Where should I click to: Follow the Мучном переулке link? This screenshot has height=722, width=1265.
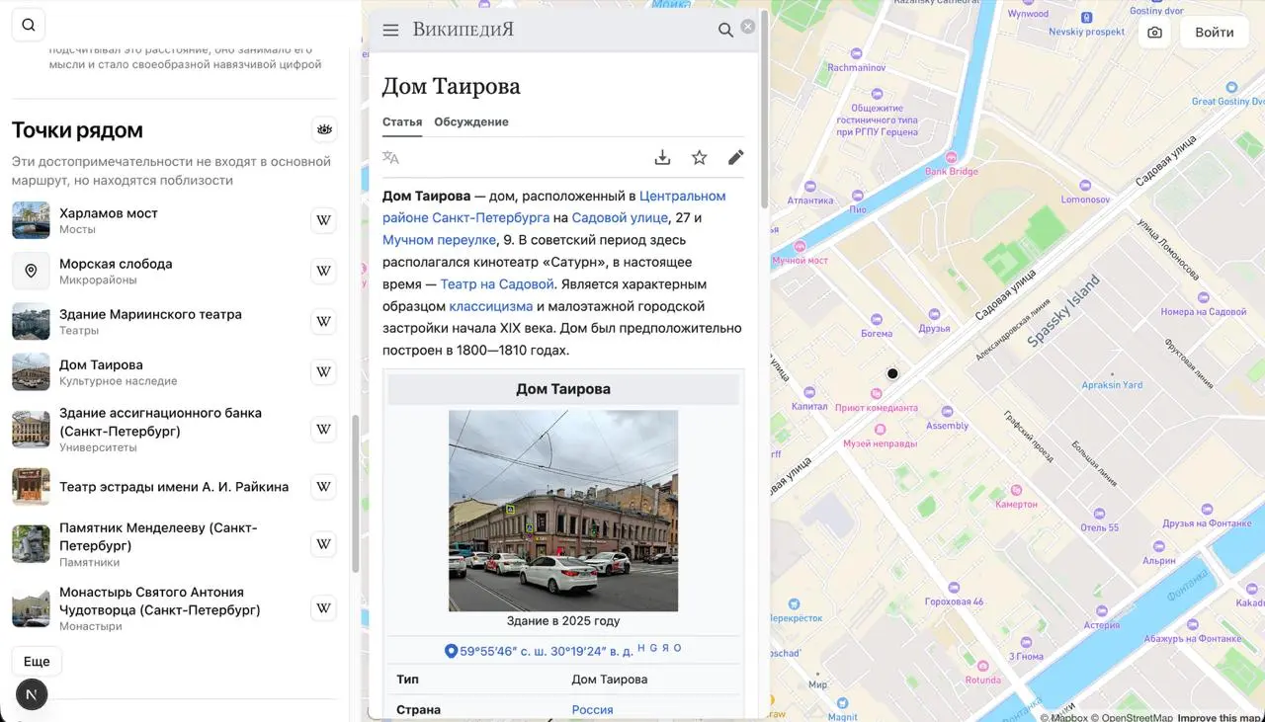[439, 240]
